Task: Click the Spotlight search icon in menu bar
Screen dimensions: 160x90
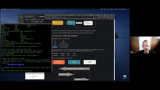Action: pyautogui.click(x=126, y=9)
